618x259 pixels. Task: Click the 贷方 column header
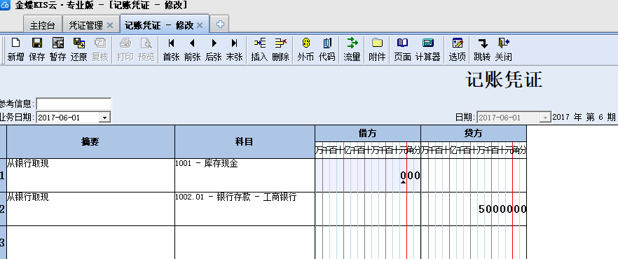(474, 134)
